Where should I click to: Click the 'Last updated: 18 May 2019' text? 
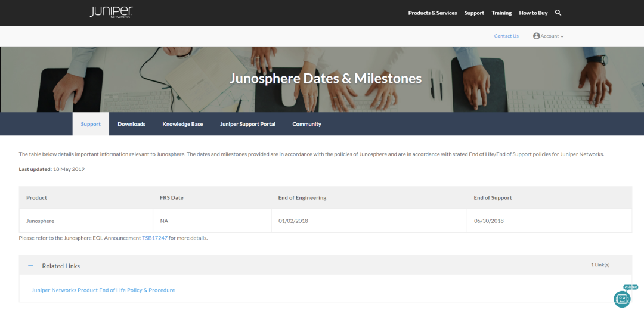click(52, 169)
